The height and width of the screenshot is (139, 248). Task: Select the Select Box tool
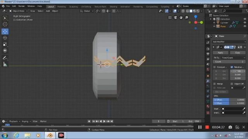(x=5, y=18)
